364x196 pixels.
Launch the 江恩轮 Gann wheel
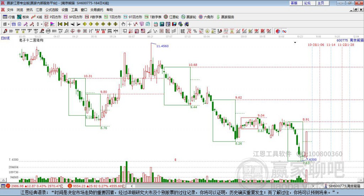coord(171,17)
